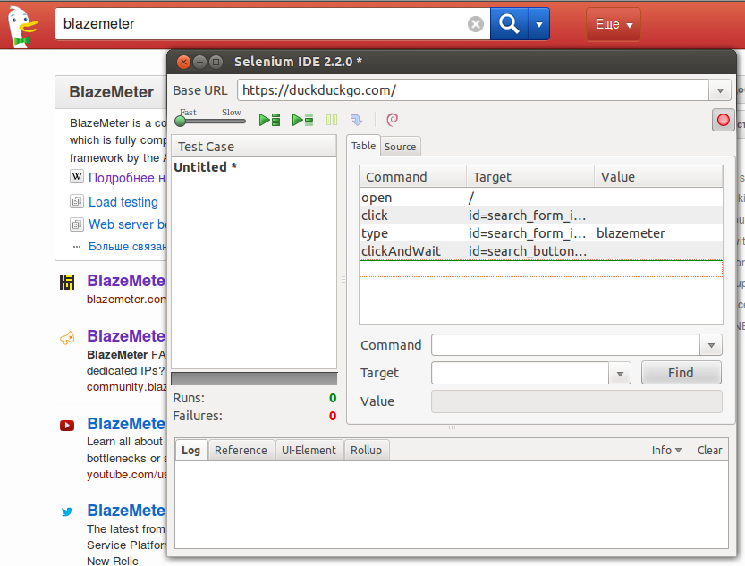This screenshot has height=566, width=745.
Task: Expand the Target dropdown list
Action: tap(620, 373)
